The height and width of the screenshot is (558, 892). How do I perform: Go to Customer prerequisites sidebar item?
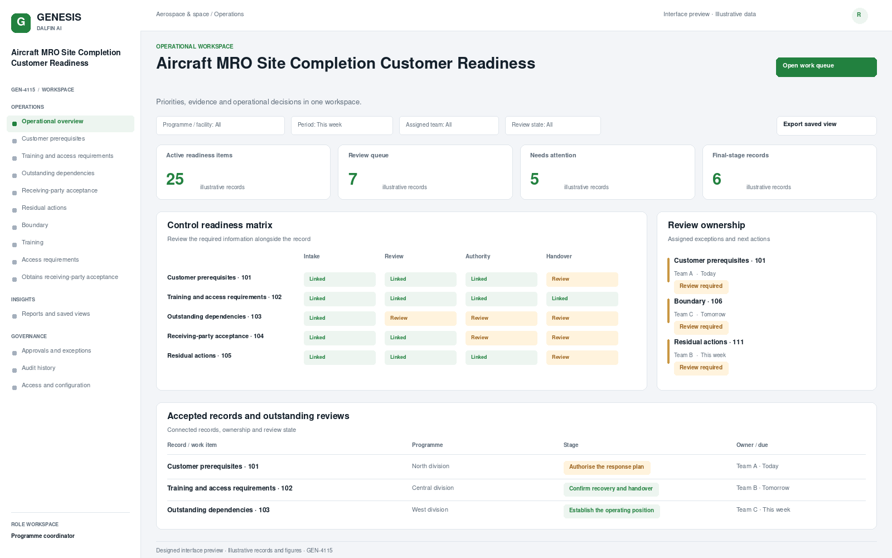70,139
